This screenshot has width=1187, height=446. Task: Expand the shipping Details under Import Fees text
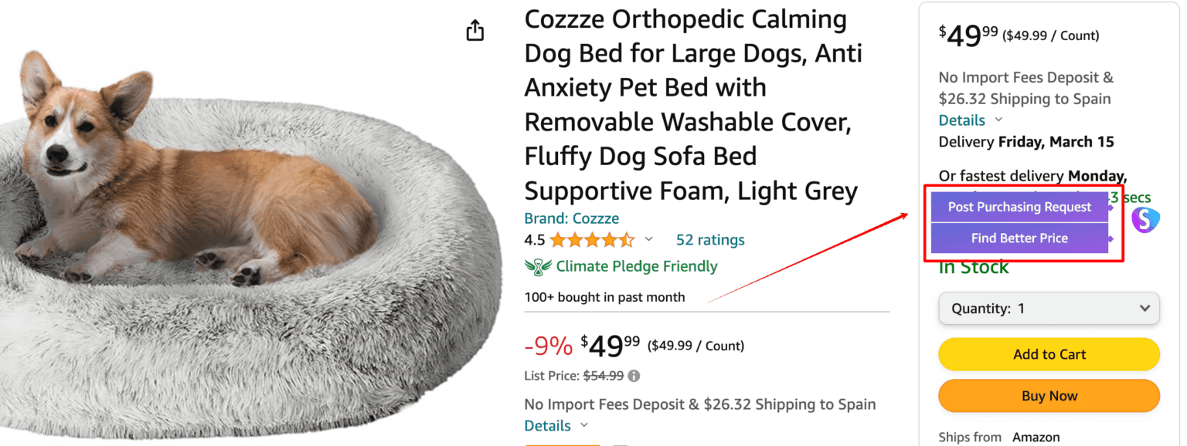pos(547,425)
